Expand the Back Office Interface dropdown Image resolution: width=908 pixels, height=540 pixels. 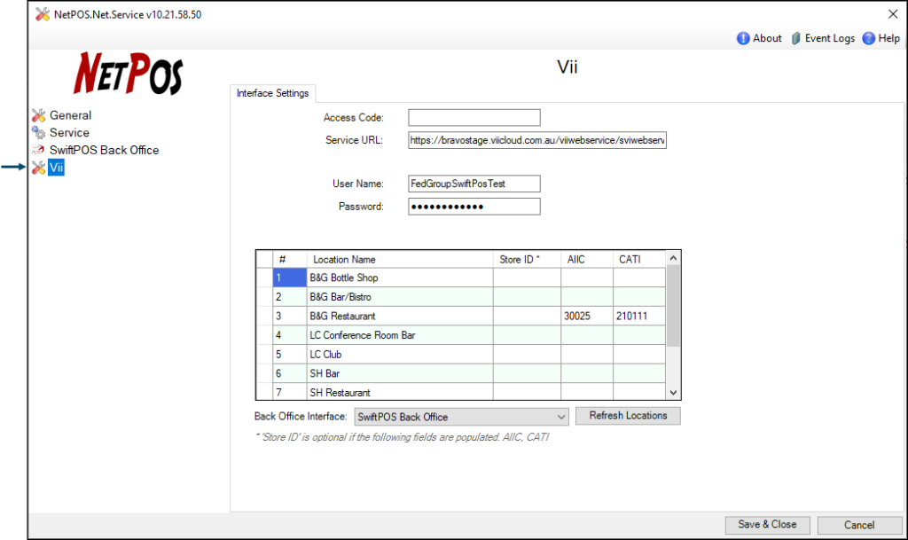(x=560, y=417)
